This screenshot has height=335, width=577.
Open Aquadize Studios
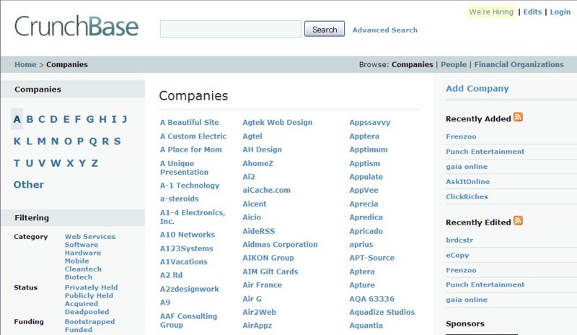tap(382, 312)
